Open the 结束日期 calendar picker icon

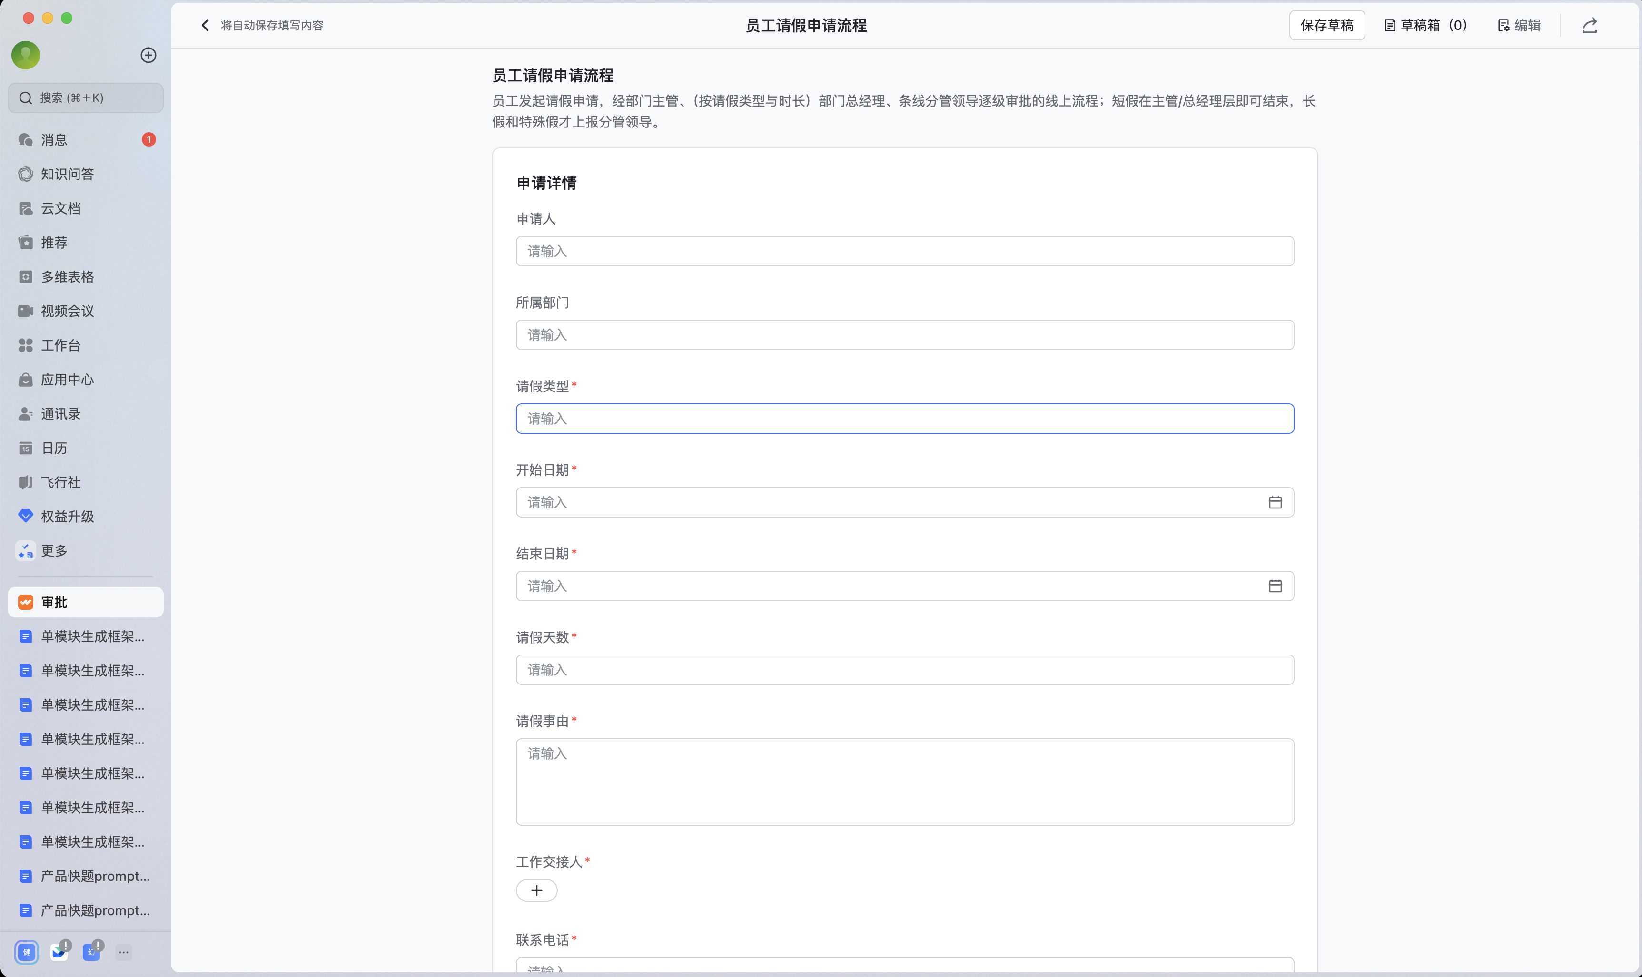pyautogui.click(x=1275, y=586)
